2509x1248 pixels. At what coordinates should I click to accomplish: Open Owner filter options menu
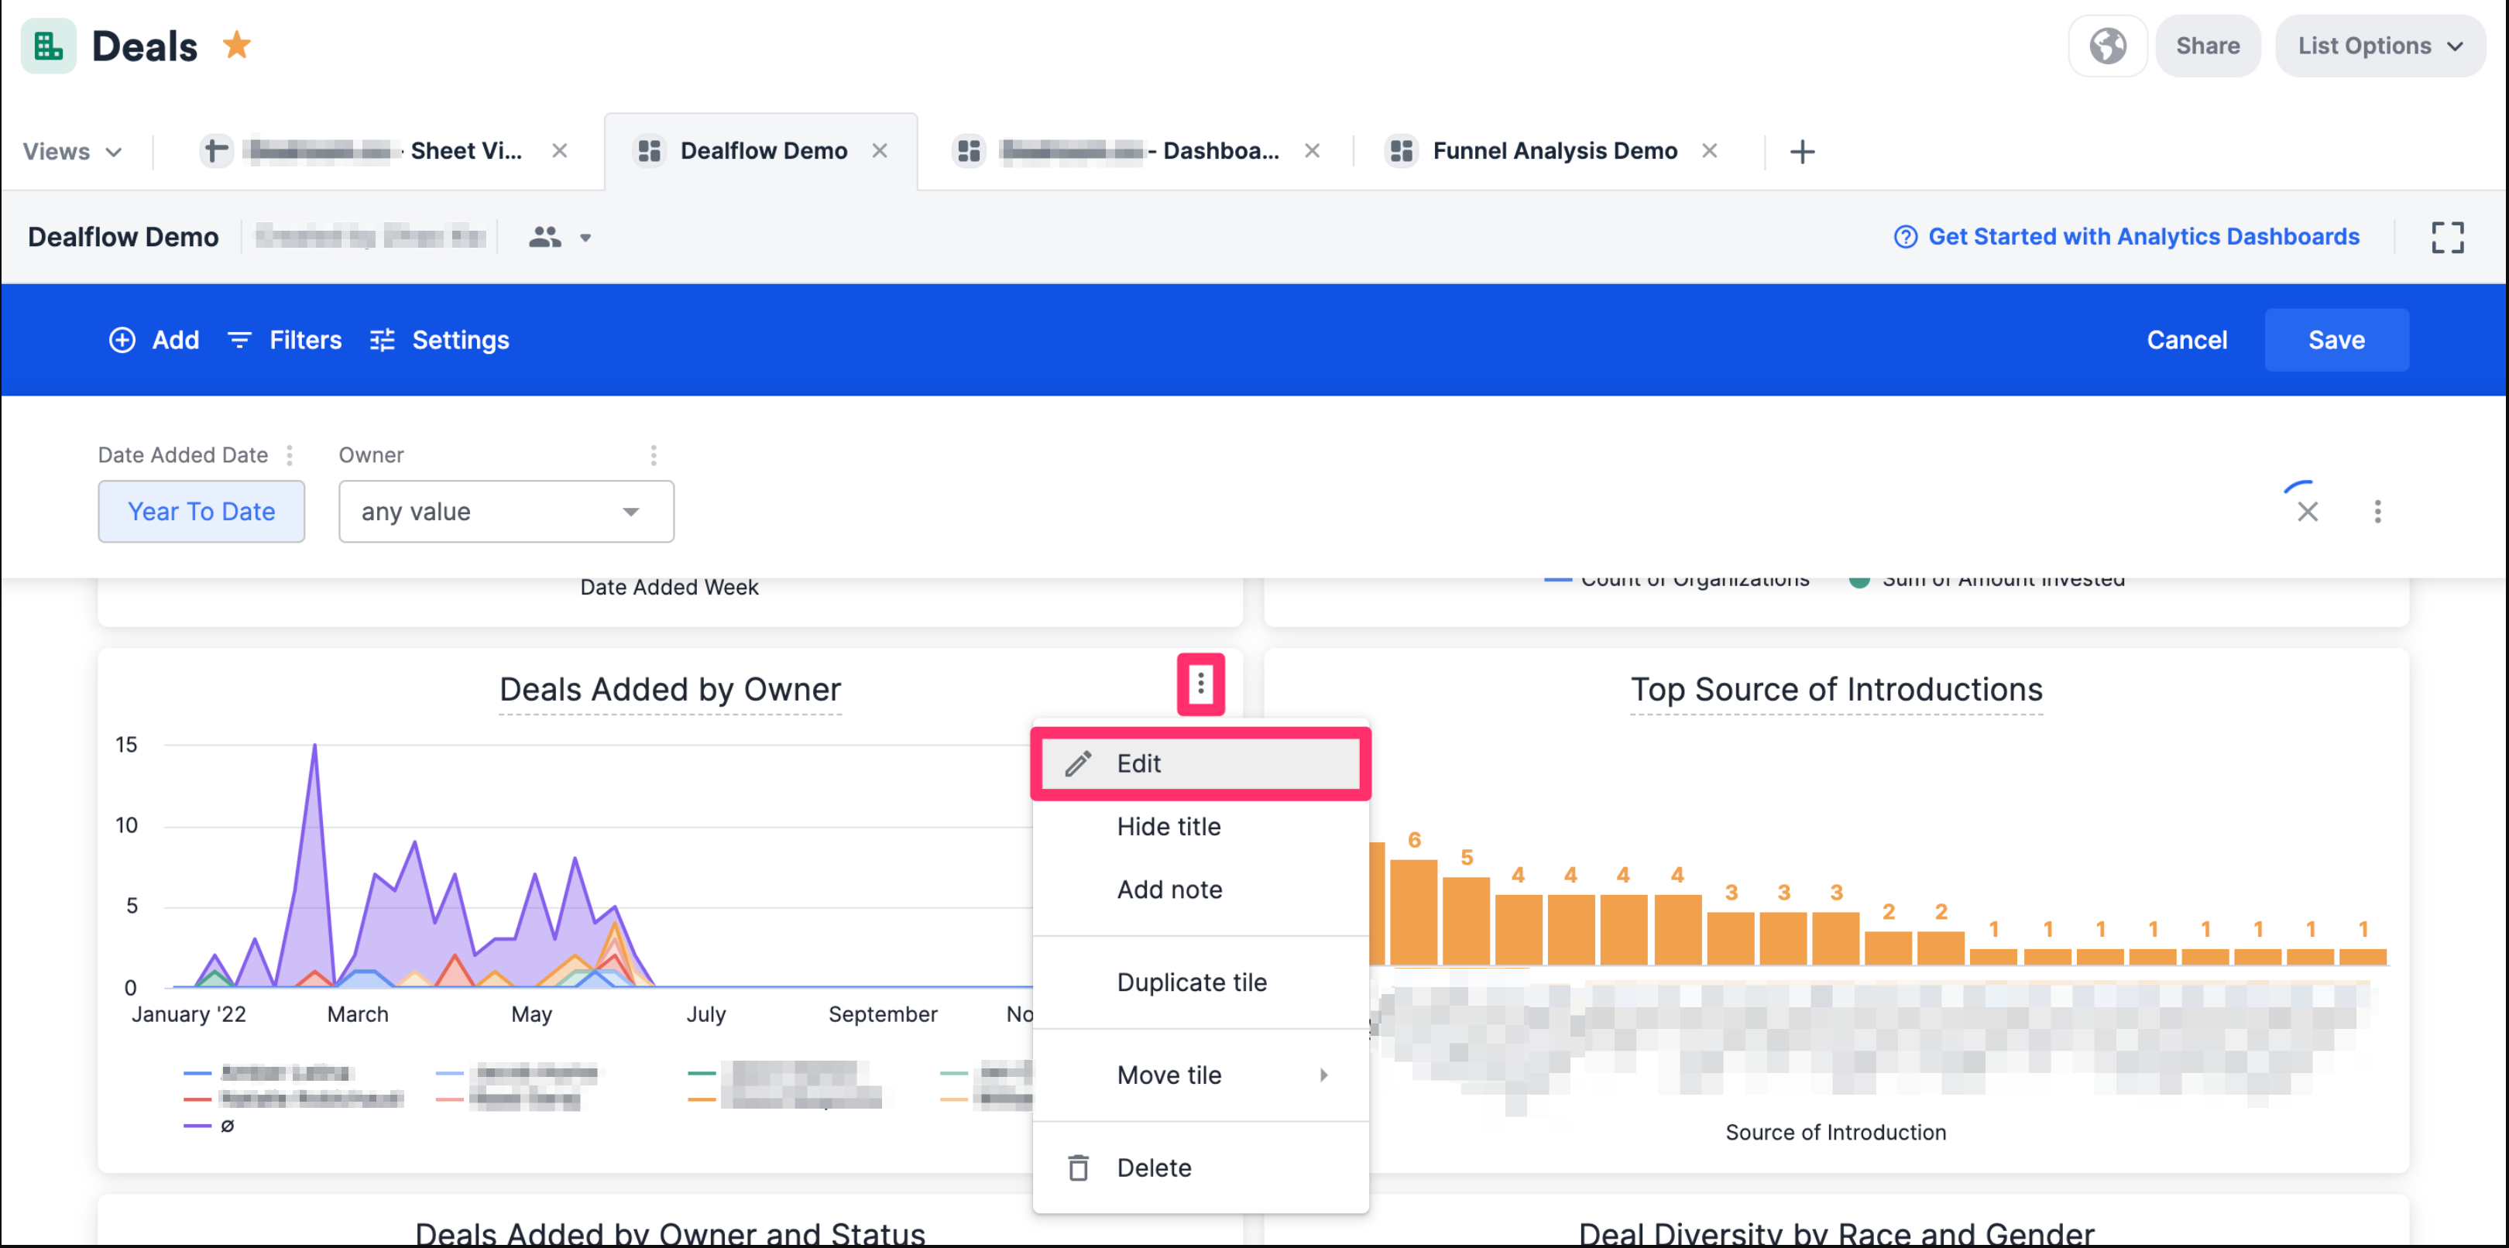(654, 454)
